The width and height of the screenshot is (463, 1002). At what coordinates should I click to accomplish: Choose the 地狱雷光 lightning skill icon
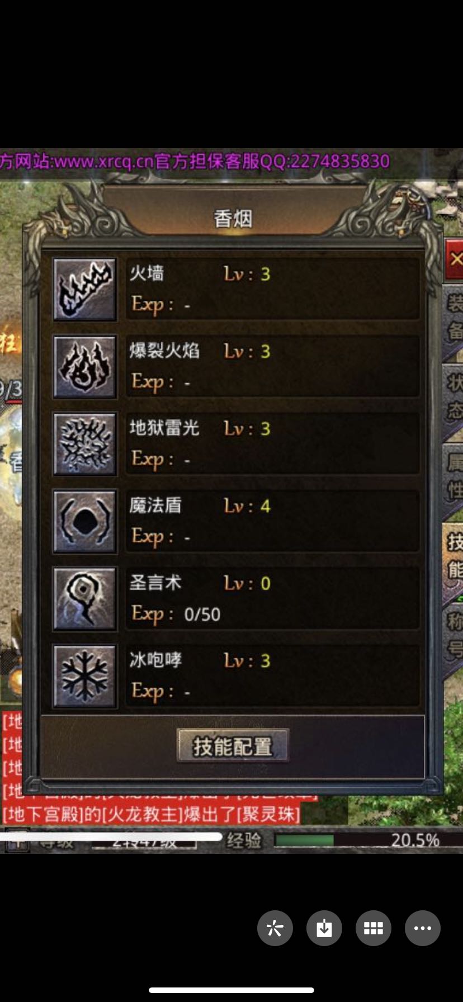coord(85,444)
